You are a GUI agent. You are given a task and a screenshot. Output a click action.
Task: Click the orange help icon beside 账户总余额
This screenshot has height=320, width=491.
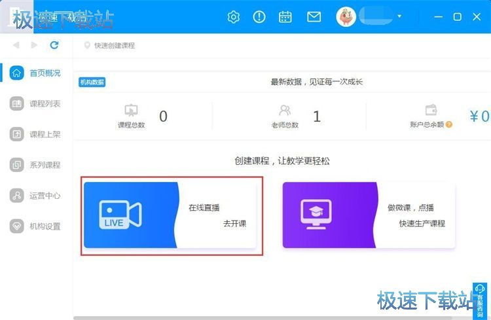click(x=448, y=124)
